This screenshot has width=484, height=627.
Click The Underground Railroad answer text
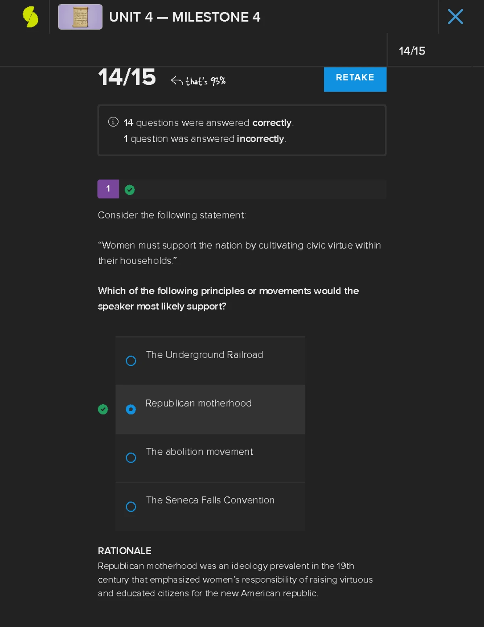point(204,355)
